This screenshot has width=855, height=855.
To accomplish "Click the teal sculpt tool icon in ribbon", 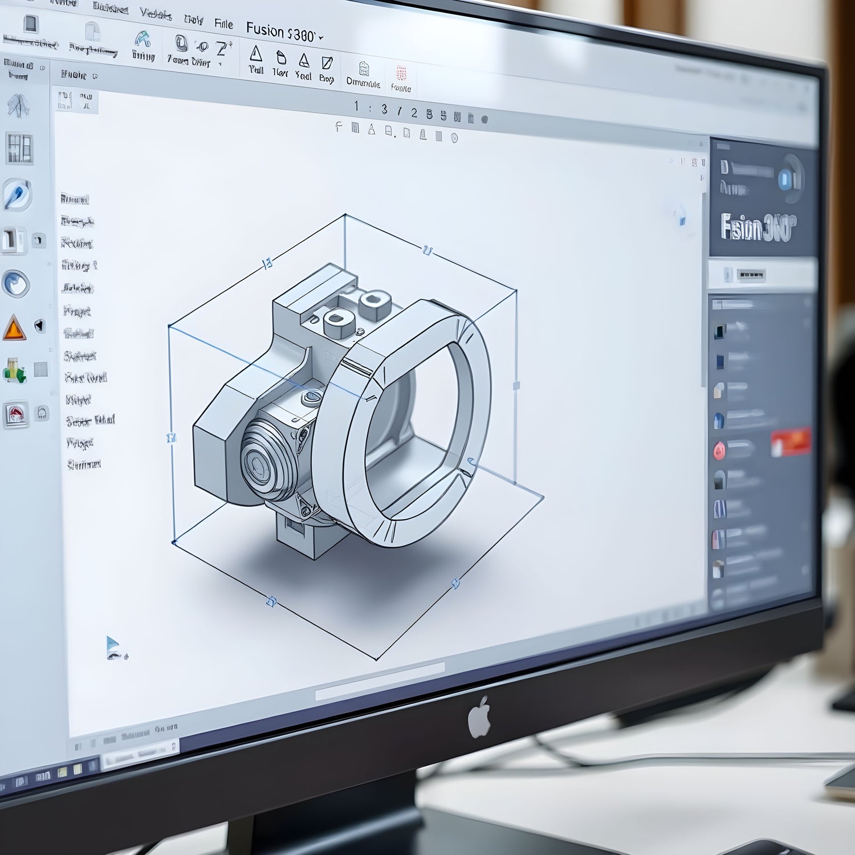I will point(142,39).
